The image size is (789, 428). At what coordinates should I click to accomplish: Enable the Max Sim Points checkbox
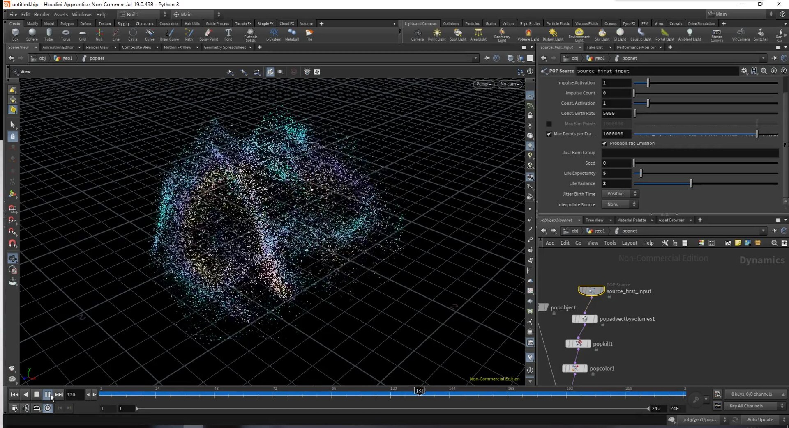pyautogui.click(x=549, y=124)
